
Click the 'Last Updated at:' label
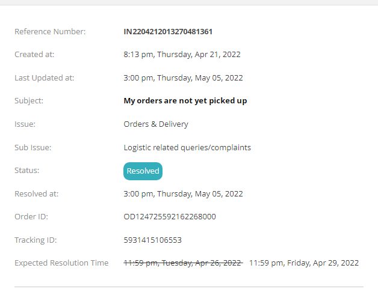pos(44,78)
